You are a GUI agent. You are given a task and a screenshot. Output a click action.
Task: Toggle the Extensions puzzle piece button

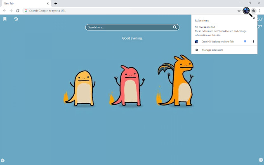254,11
